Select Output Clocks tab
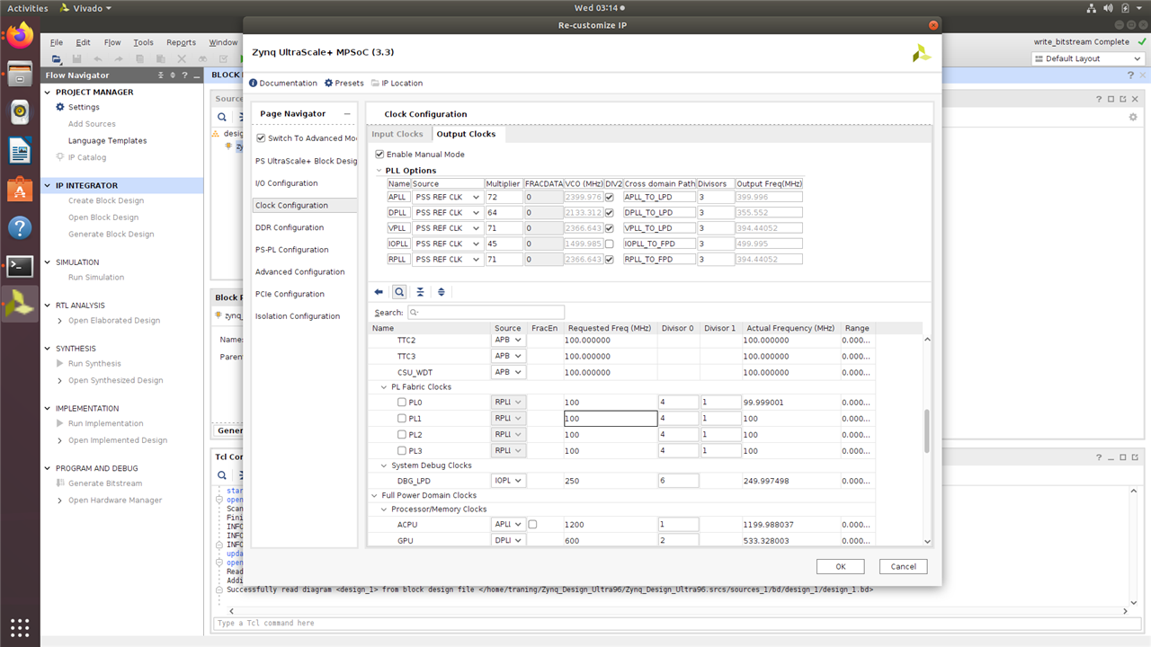Image resolution: width=1151 pixels, height=647 pixels. coord(466,134)
